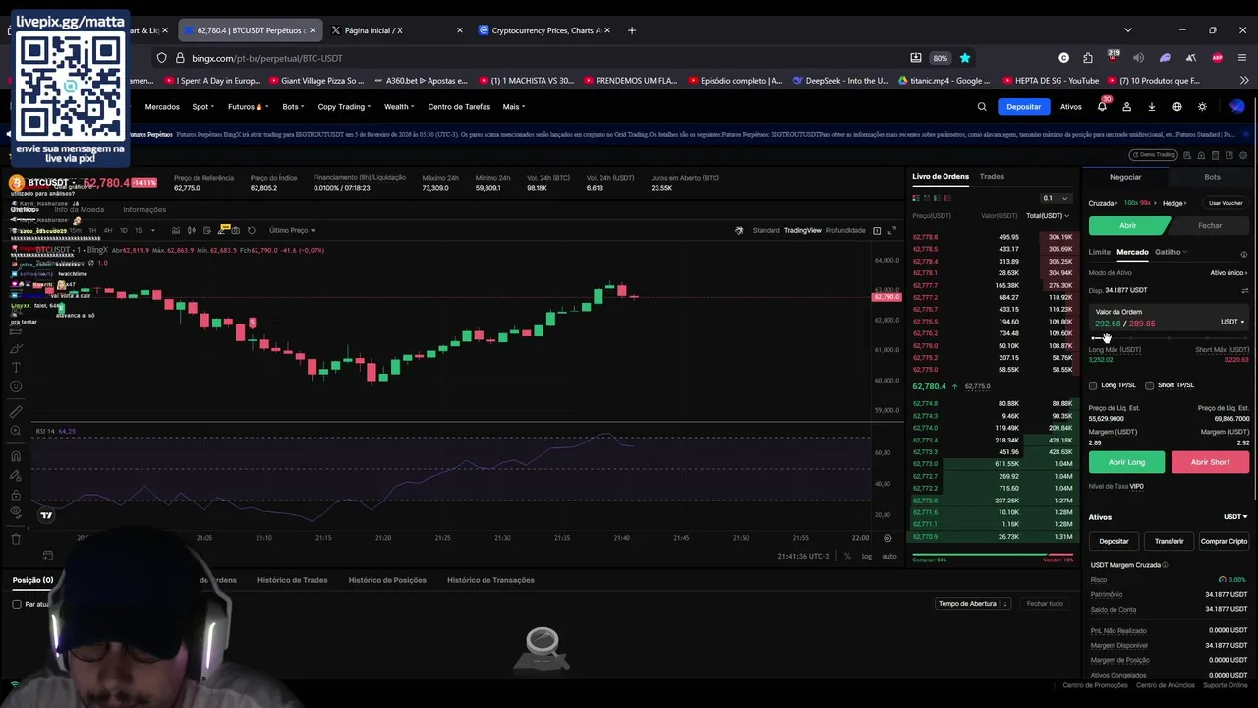
Task: Select the text drawing tool
Action: pos(16,367)
